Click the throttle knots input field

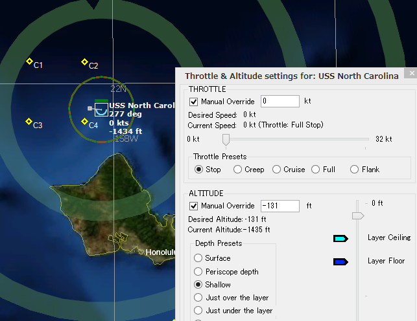280,102
